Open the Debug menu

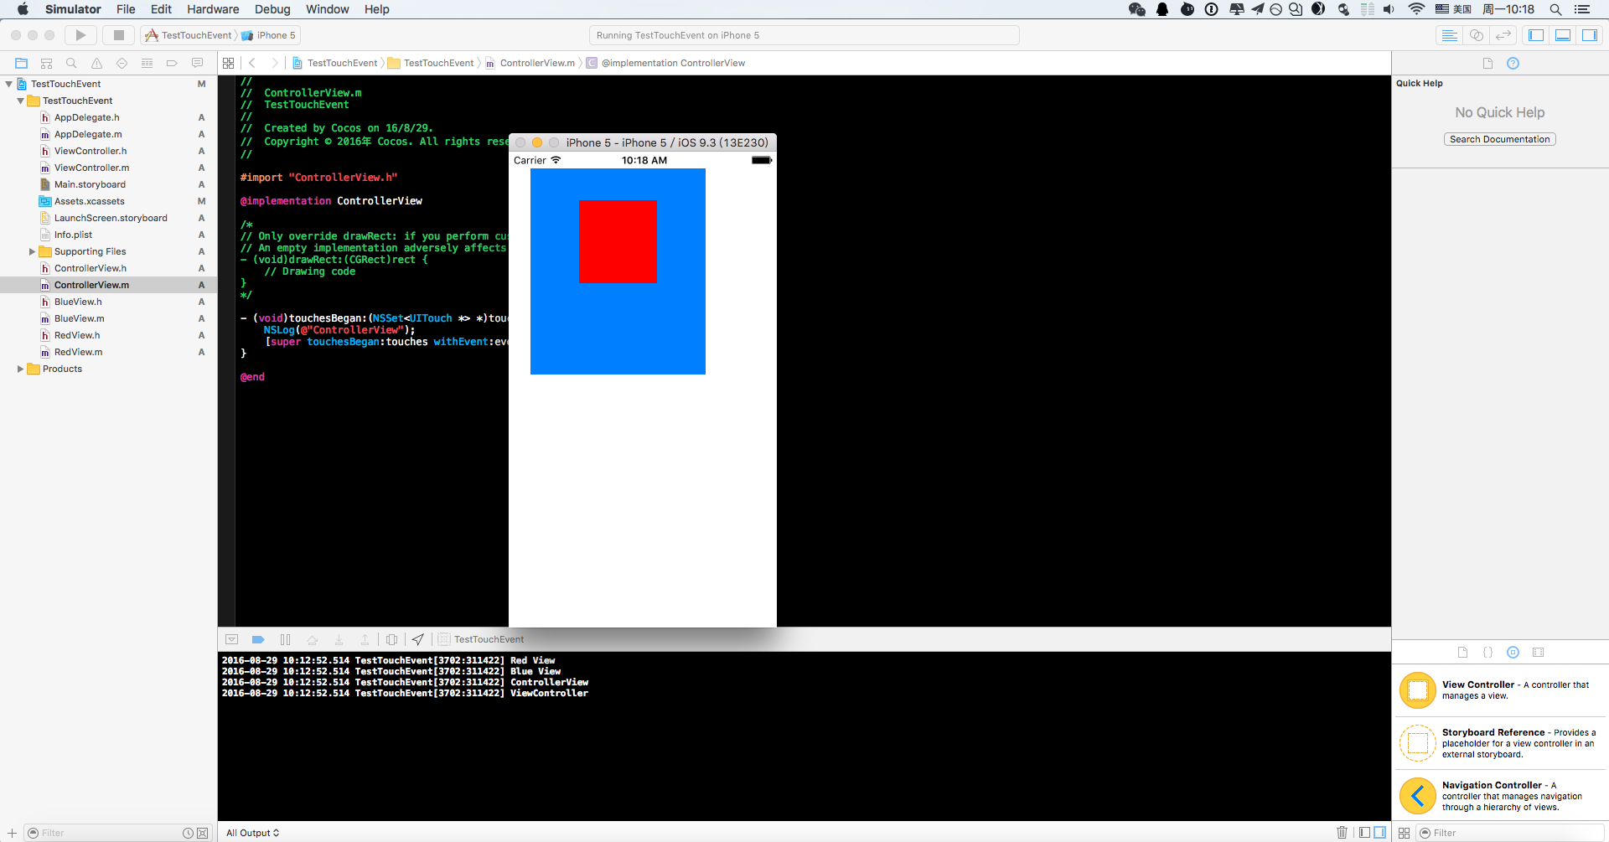coord(272,9)
